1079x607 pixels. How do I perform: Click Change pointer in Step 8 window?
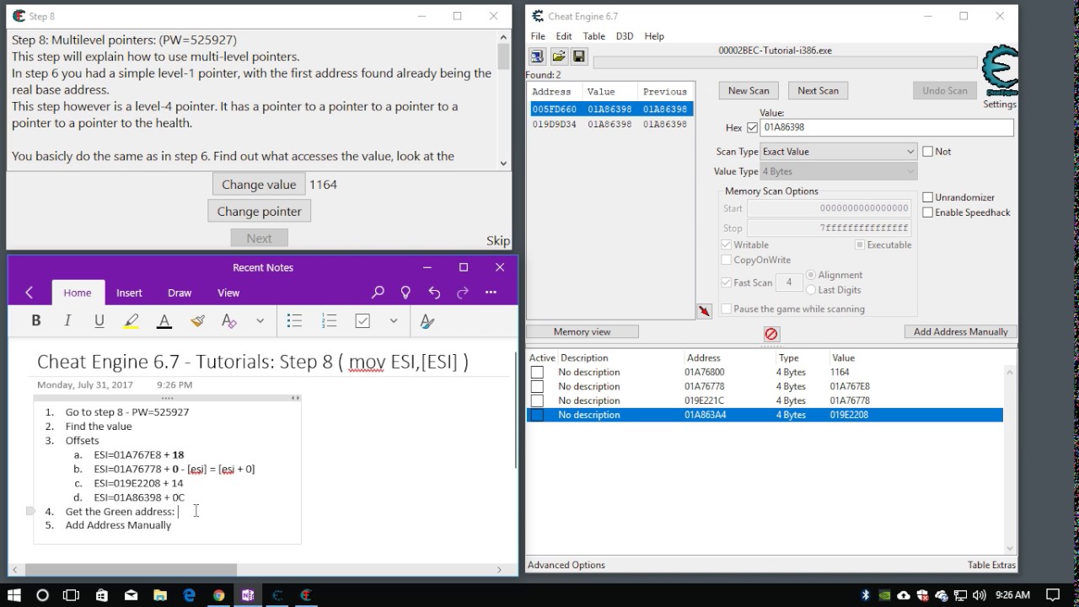259,212
